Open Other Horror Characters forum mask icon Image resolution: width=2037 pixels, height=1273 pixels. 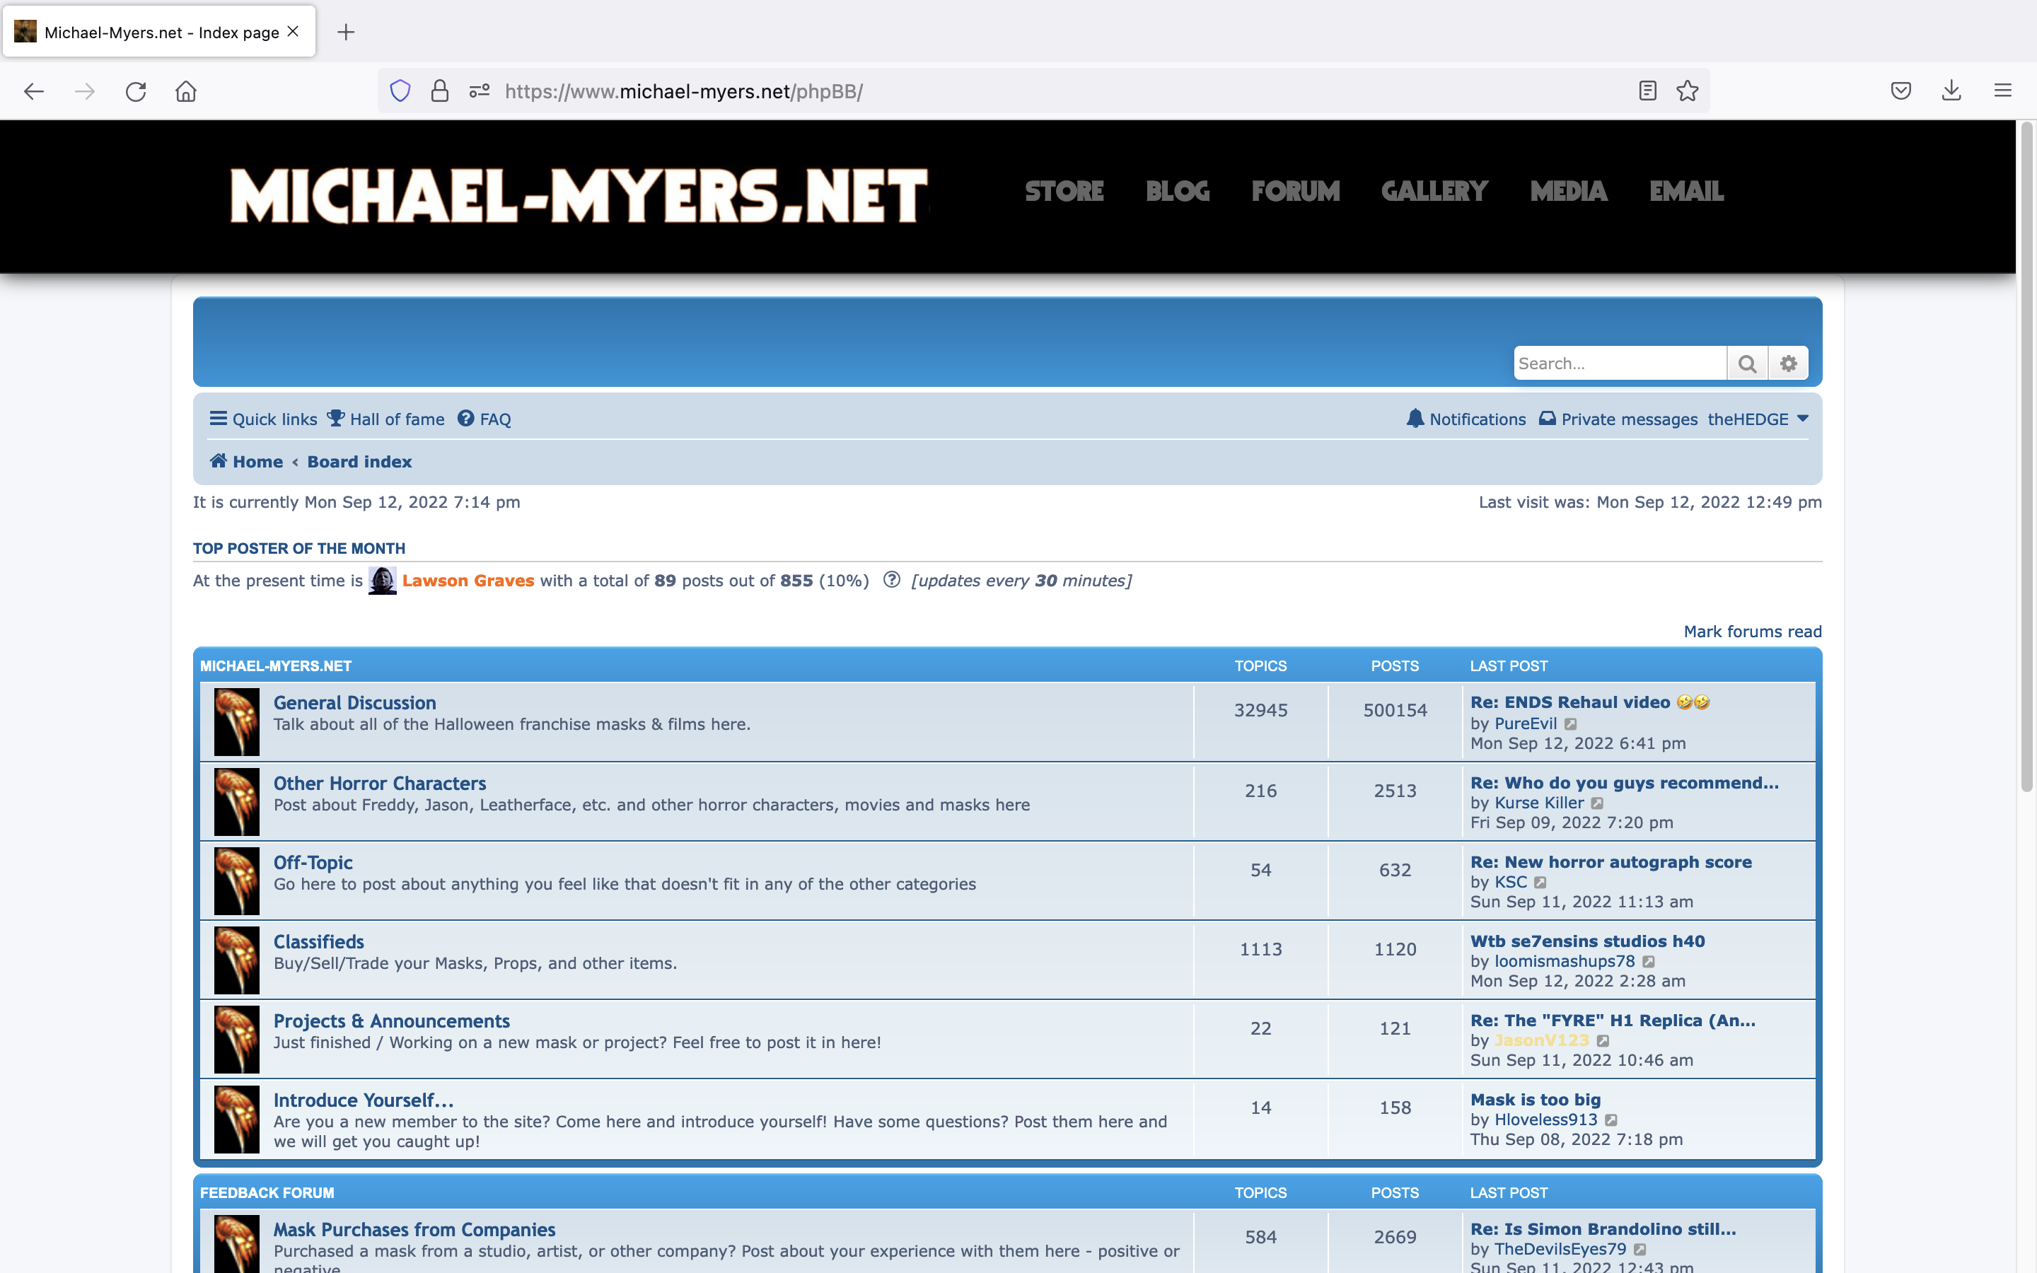pyautogui.click(x=236, y=801)
